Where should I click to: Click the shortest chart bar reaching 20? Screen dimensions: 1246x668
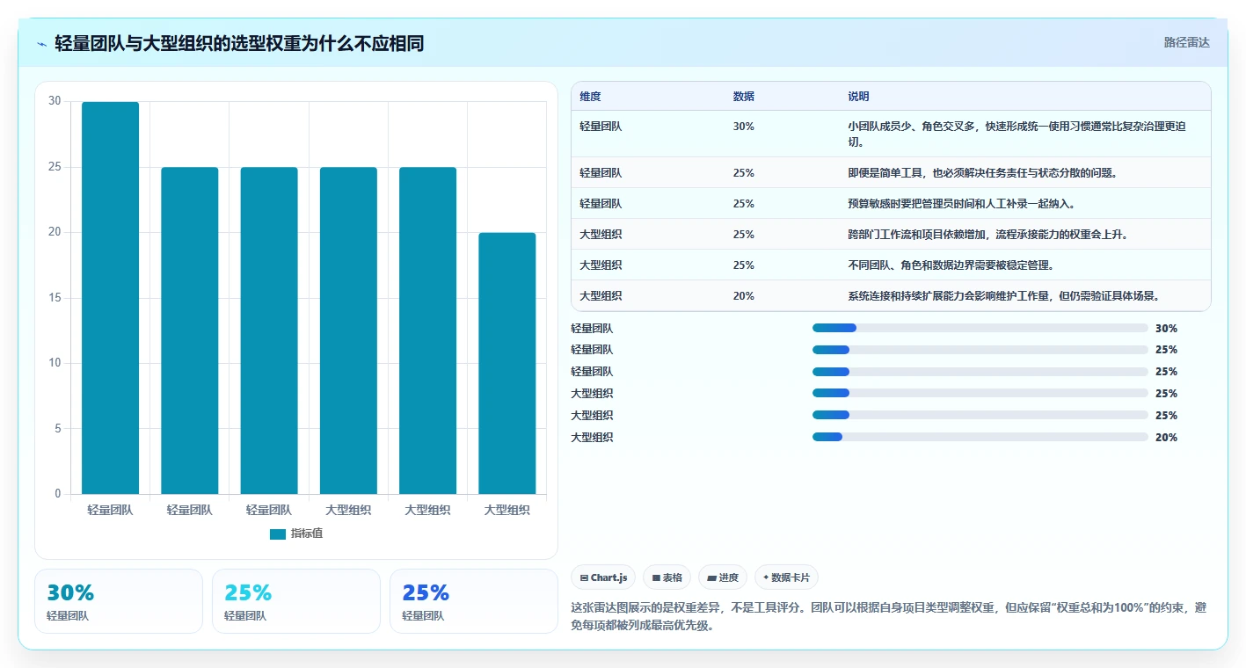(x=507, y=363)
